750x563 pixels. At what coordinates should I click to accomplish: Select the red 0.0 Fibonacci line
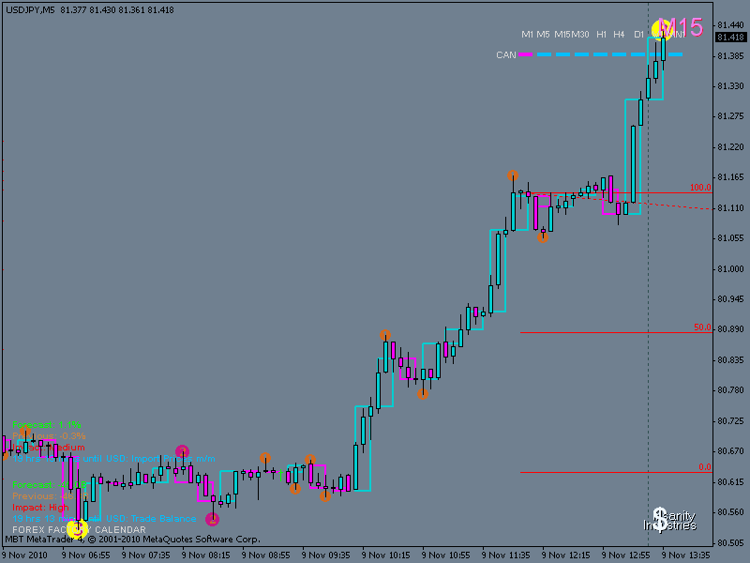[616, 473]
